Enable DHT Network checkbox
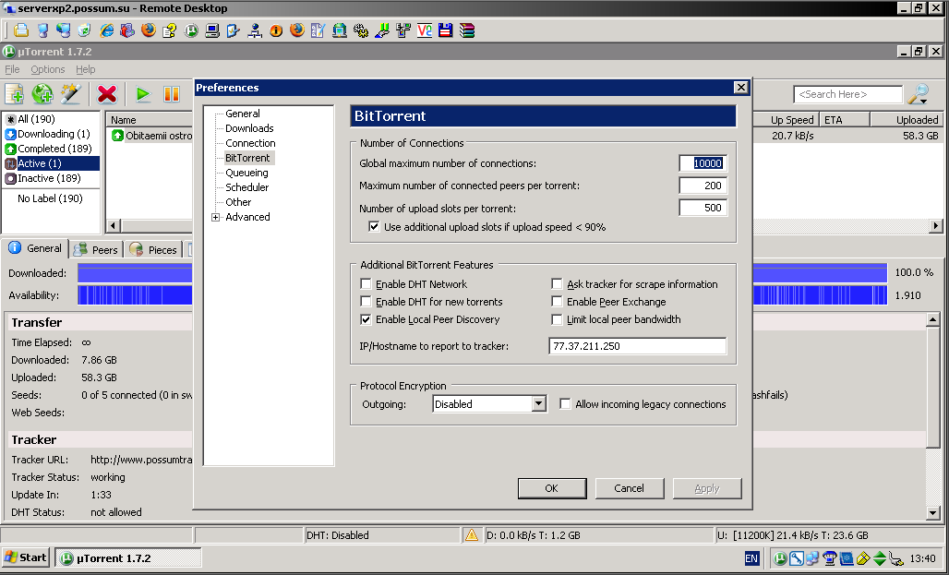 [366, 284]
